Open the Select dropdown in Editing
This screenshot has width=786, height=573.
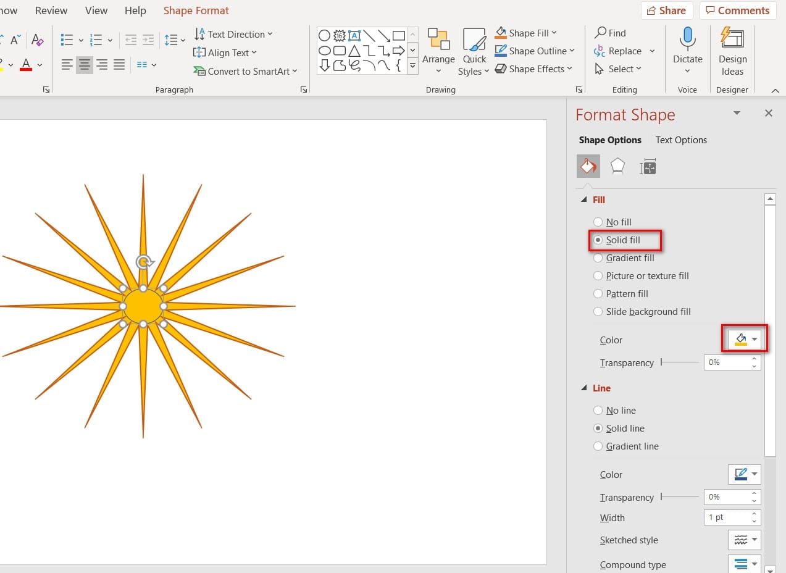tap(619, 69)
